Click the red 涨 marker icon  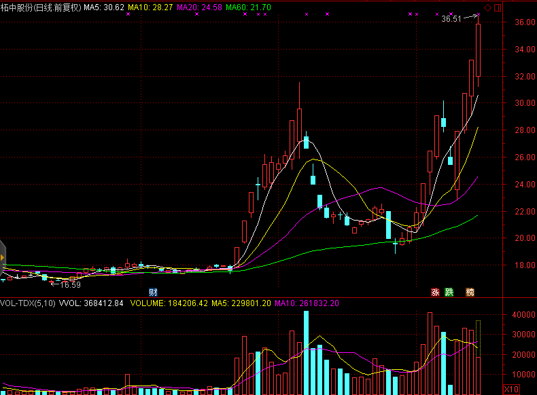434,293
